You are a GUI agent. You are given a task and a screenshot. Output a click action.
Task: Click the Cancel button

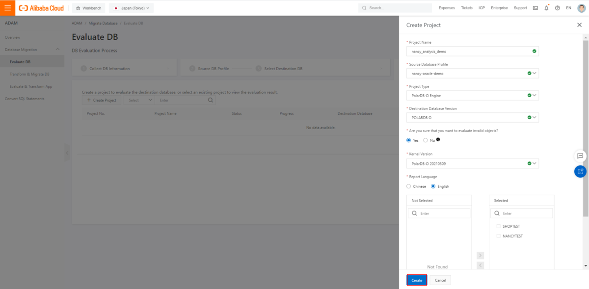coord(440,280)
